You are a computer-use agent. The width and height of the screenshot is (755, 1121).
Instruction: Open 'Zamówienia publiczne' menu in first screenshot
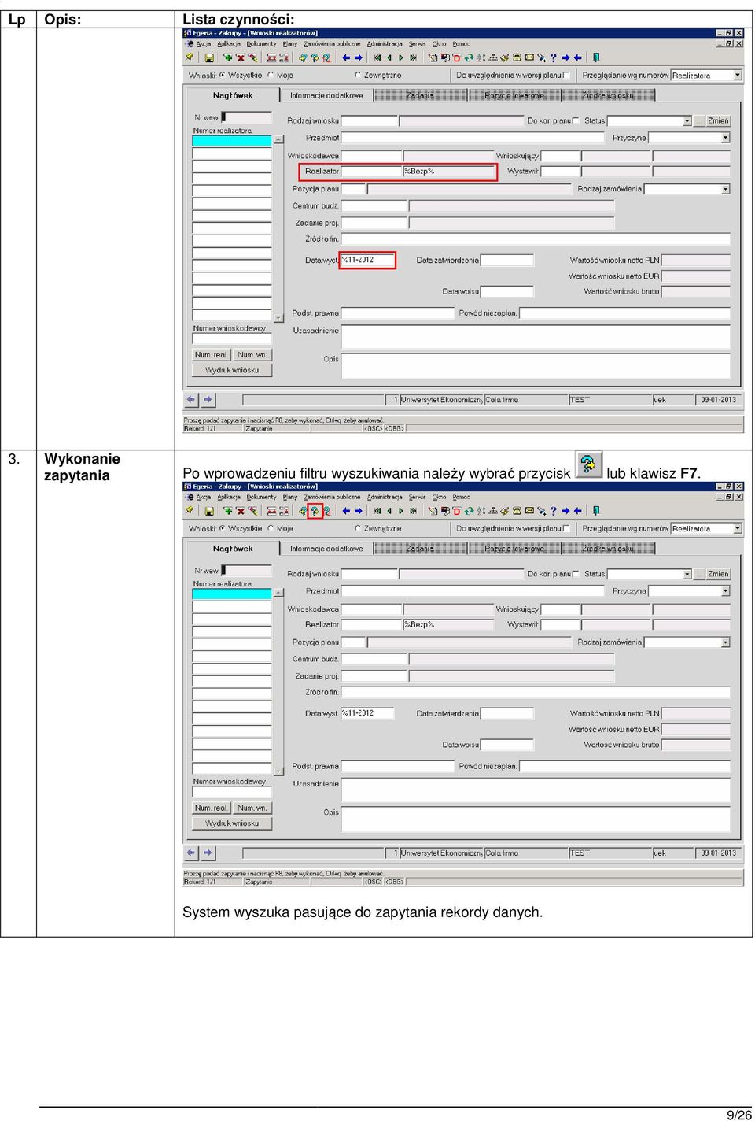click(x=332, y=44)
